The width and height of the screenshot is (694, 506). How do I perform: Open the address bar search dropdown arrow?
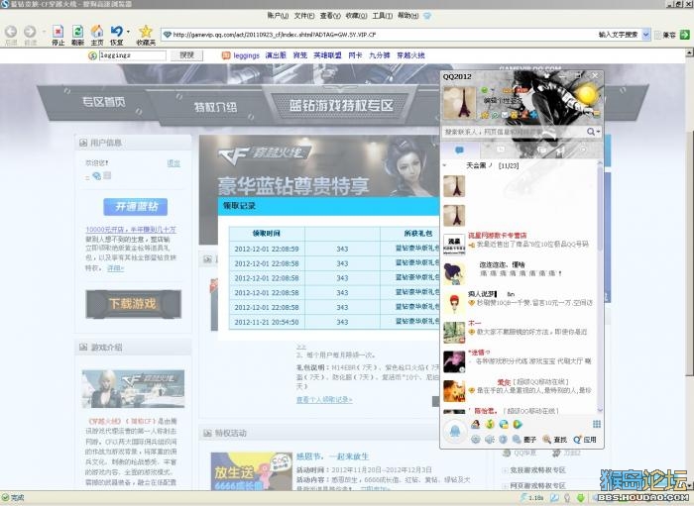pos(645,35)
